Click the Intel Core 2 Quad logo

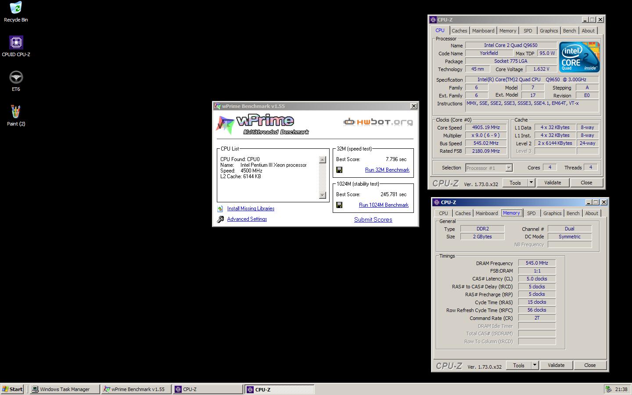tap(579, 57)
